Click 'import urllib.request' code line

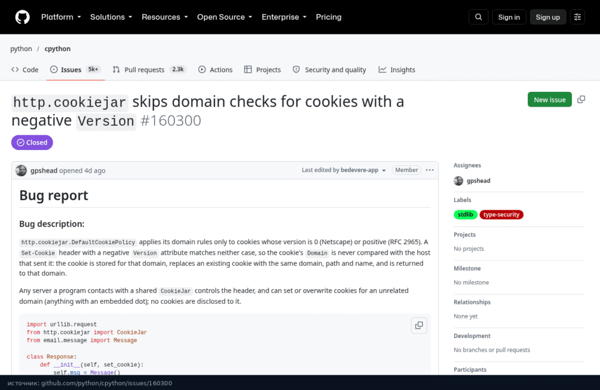point(62,324)
